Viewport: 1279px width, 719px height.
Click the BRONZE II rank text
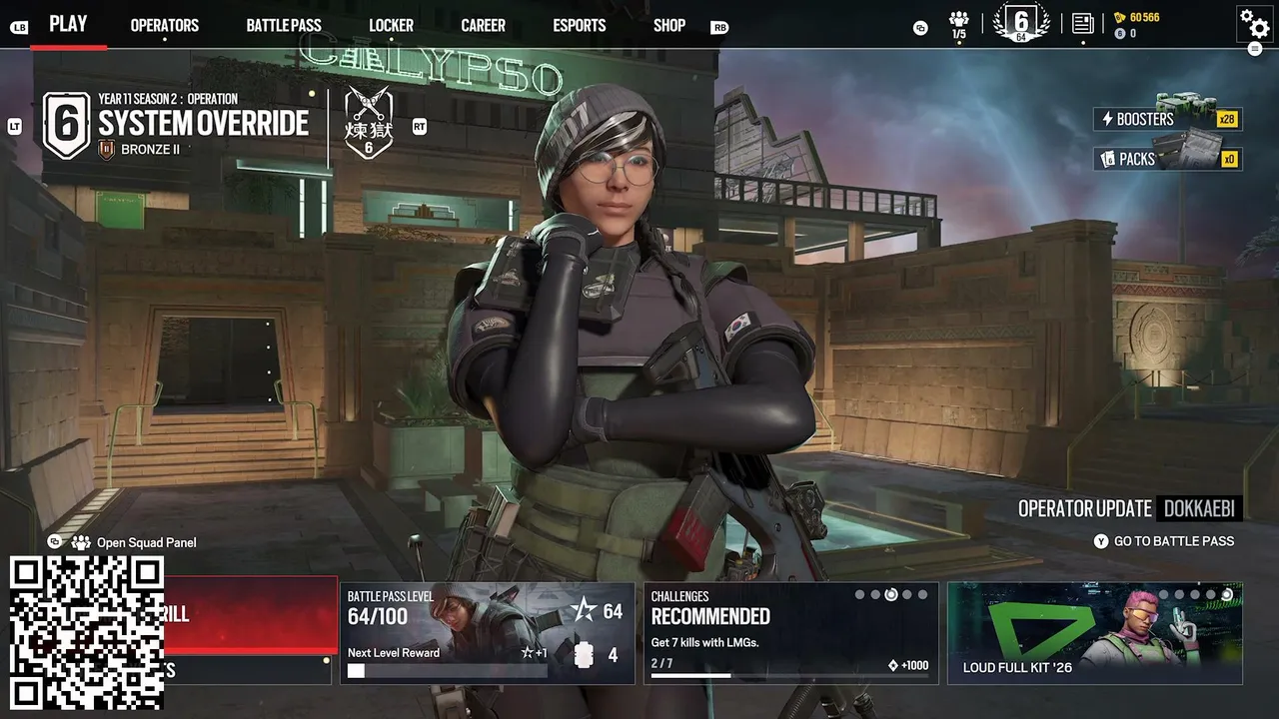click(x=150, y=150)
